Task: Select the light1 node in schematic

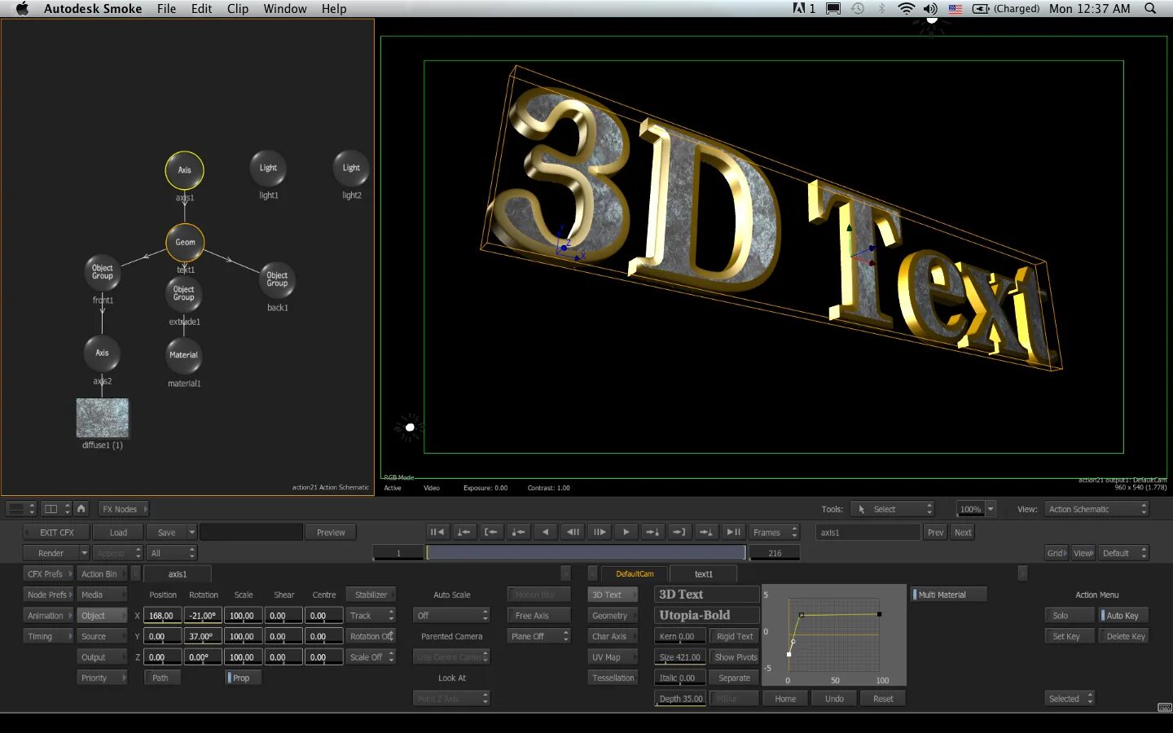Action: click(268, 169)
